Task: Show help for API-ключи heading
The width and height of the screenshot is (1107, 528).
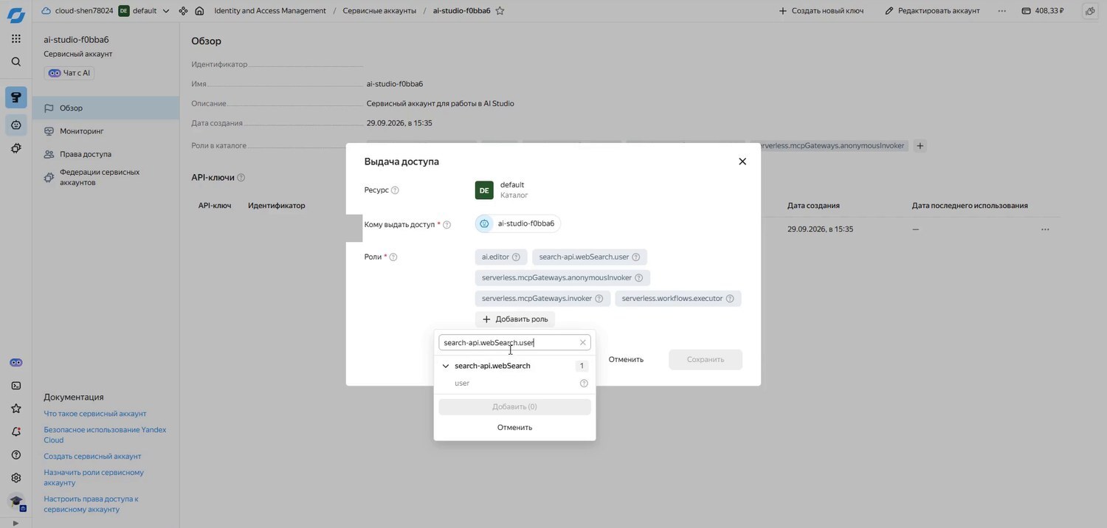Action: (x=241, y=178)
